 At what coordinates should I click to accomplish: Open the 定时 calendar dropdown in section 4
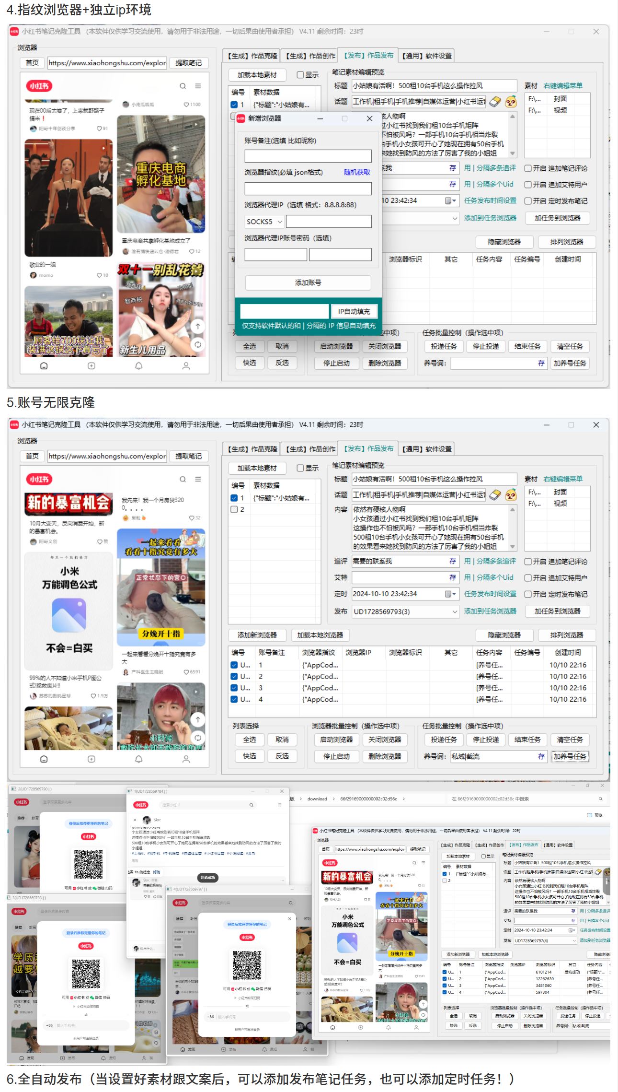click(x=450, y=200)
